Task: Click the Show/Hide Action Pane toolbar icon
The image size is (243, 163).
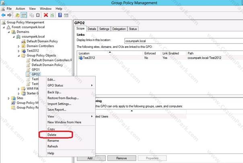Action: pyautogui.click(x=66, y=15)
